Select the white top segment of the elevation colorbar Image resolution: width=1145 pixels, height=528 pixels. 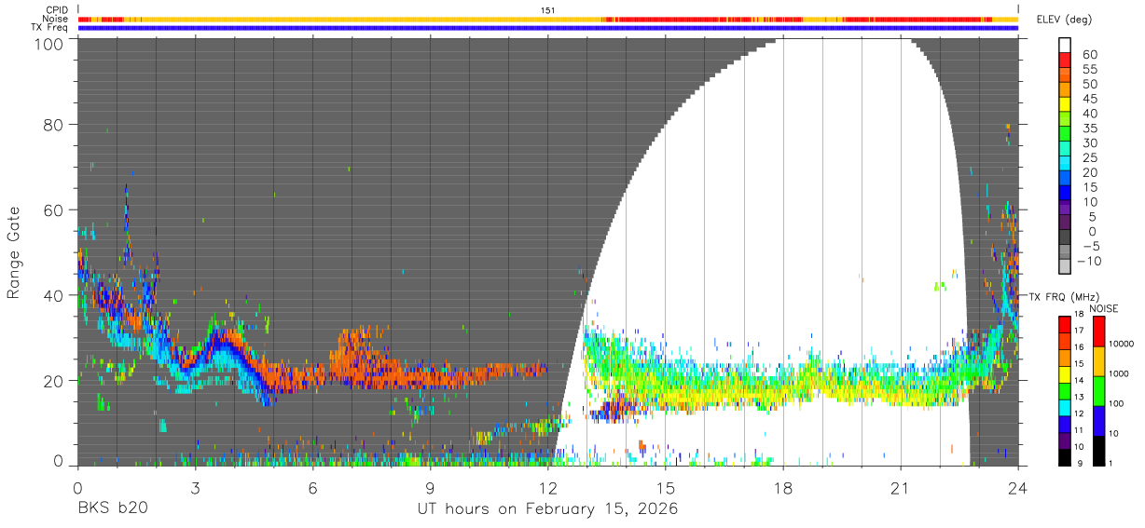click(1065, 43)
